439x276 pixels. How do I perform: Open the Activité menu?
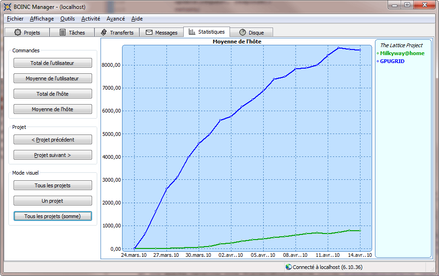[x=90, y=19]
